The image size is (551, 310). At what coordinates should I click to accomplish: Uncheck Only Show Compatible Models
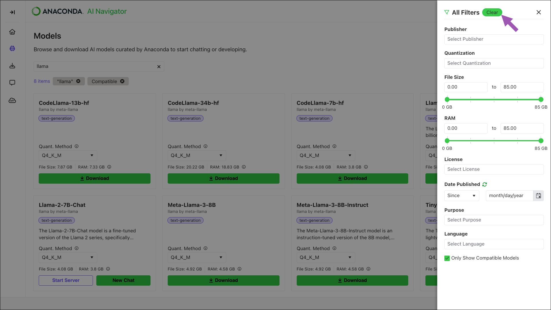[x=447, y=258]
